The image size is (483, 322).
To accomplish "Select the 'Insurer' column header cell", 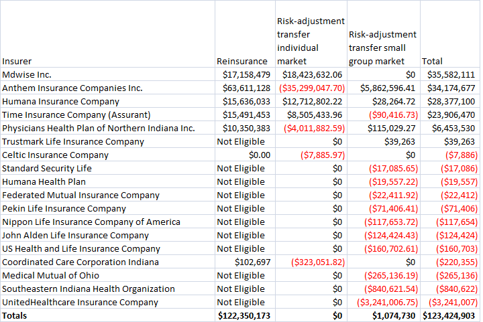I will (x=107, y=33).
